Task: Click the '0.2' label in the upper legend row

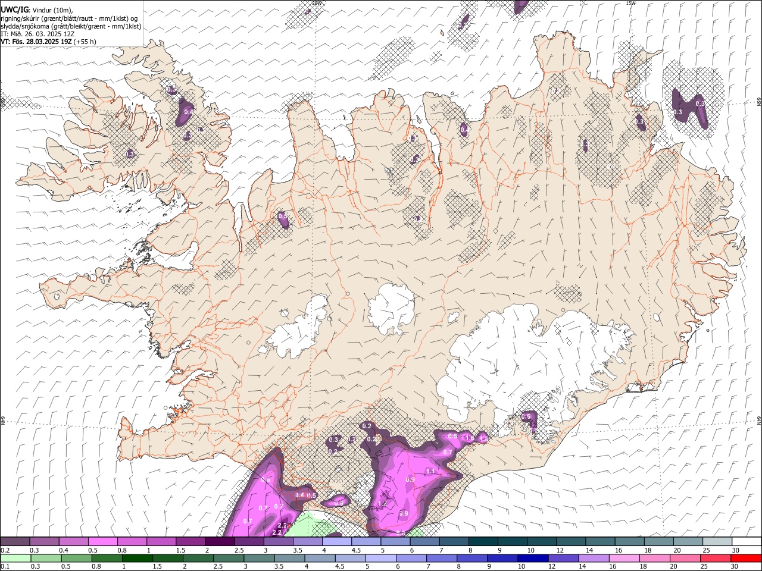Action: coord(5,550)
